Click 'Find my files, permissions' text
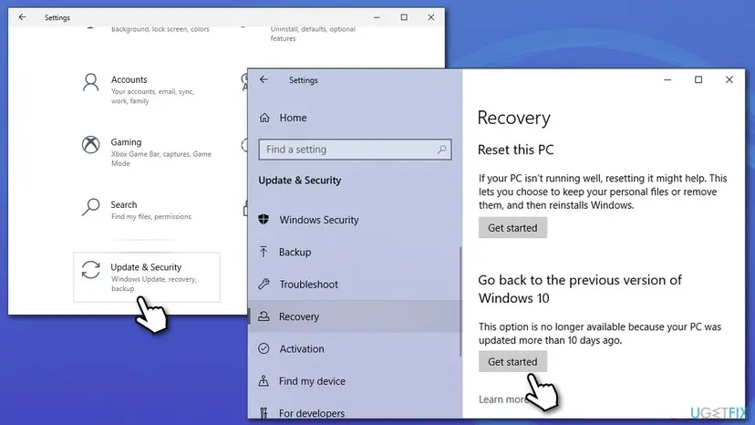The image size is (755, 425). [x=151, y=217]
